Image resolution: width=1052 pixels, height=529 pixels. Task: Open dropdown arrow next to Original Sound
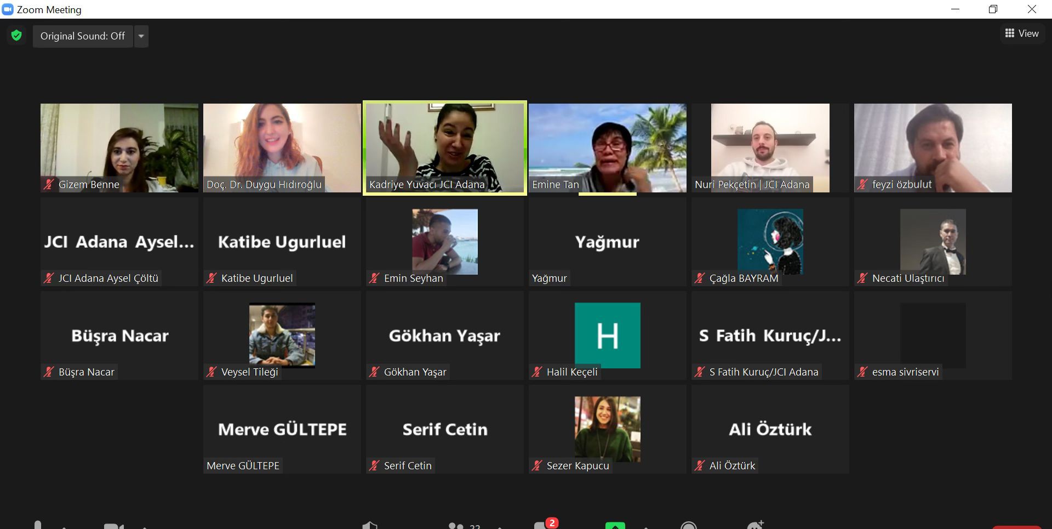point(141,36)
